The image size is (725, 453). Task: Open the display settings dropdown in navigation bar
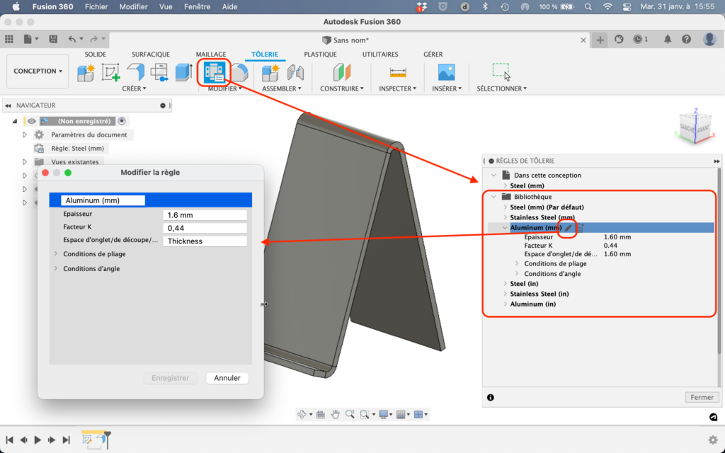coord(384,414)
